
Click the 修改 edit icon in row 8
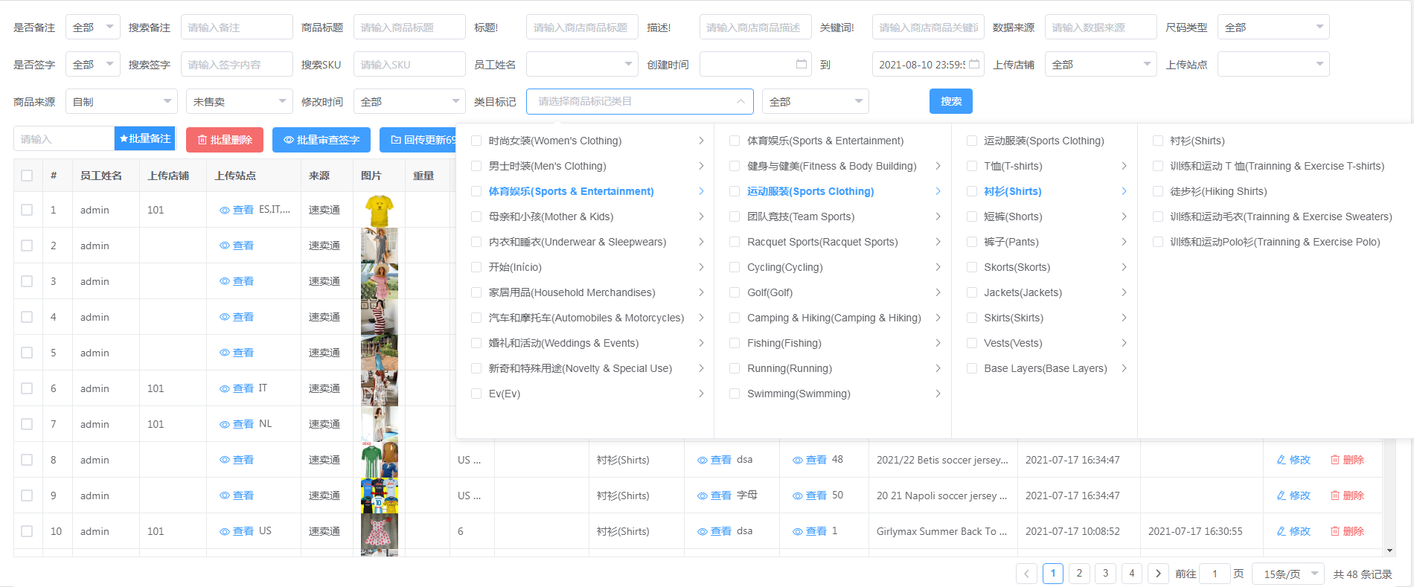pyautogui.click(x=1282, y=460)
